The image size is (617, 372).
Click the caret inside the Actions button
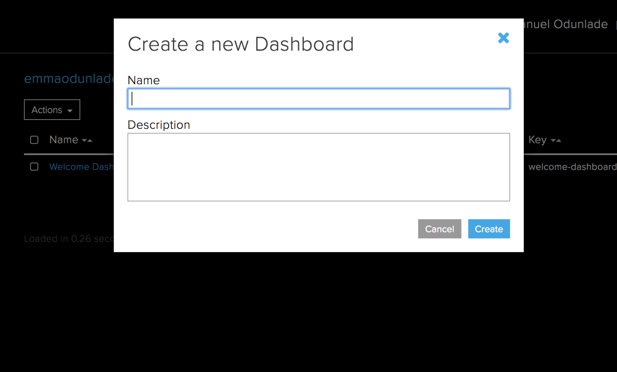pyautogui.click(x=70, y=110)
